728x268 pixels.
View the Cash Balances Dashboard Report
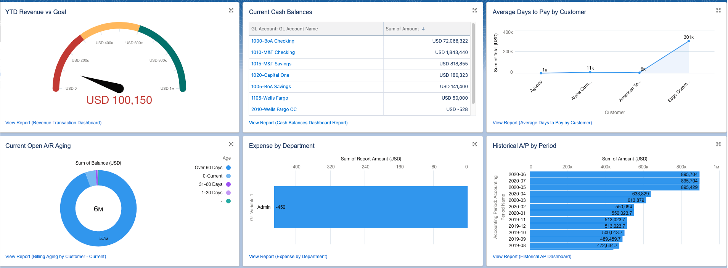coord(298,123)
